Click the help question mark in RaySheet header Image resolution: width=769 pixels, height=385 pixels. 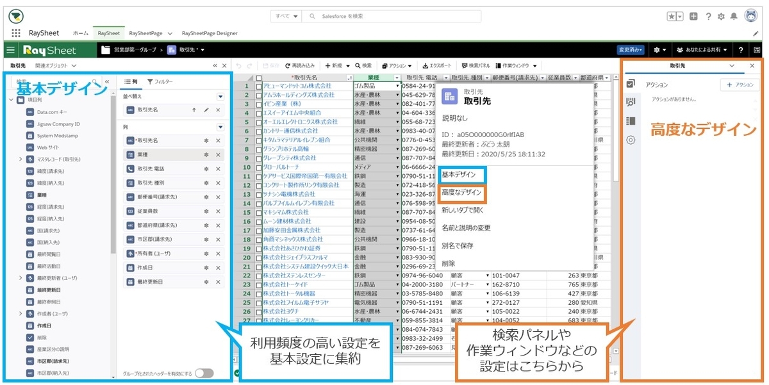click(741, 50)
